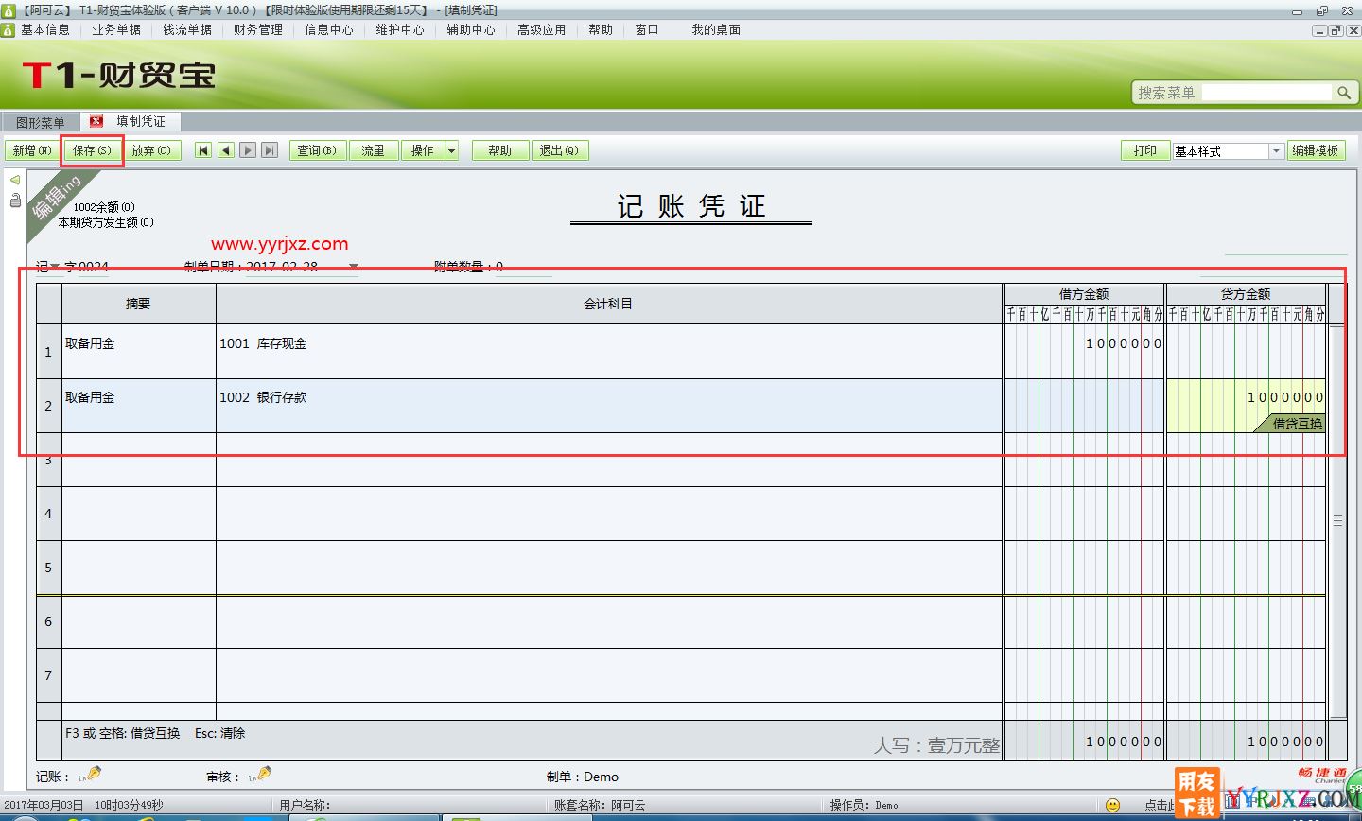Select row 1 summary cell 取备用金
1362x821 pixels.
(139, 352)
